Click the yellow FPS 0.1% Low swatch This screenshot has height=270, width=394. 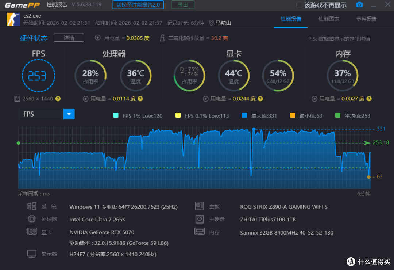(178, 115)
